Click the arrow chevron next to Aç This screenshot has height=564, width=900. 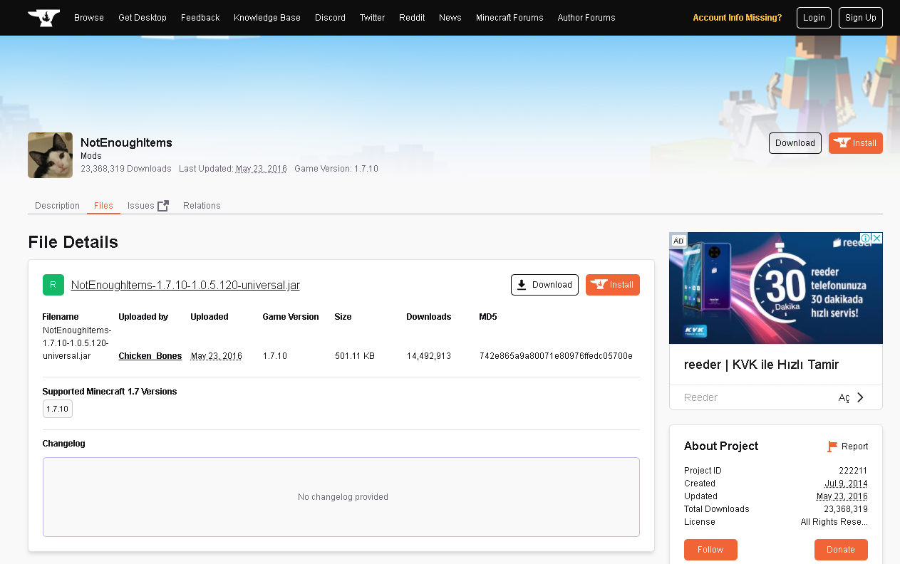tap(860, 397)
